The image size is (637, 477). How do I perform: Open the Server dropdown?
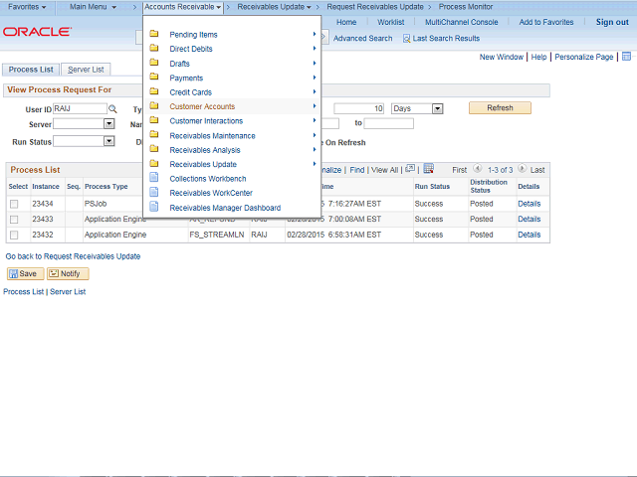pyautogui.click(x=108, y=124)
